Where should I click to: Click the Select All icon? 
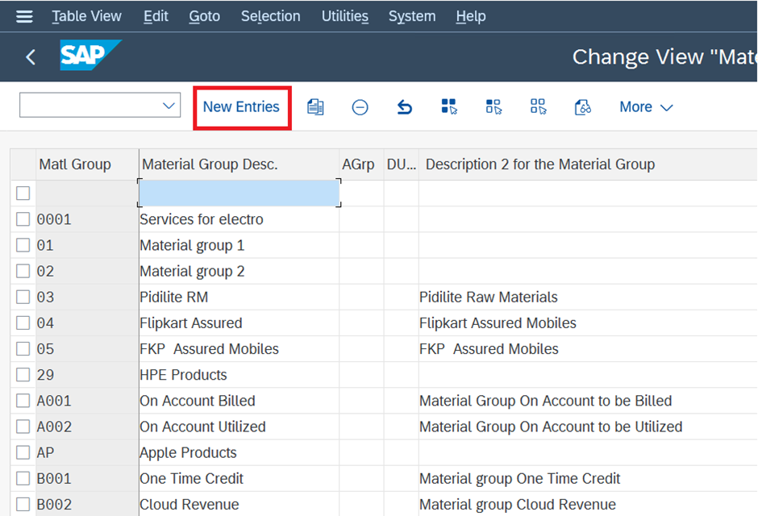point(449,106)
